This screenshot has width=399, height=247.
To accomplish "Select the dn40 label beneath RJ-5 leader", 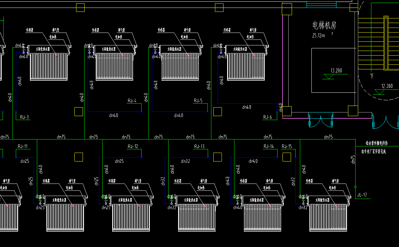I will pyautogui.click(x=178, y=115).
